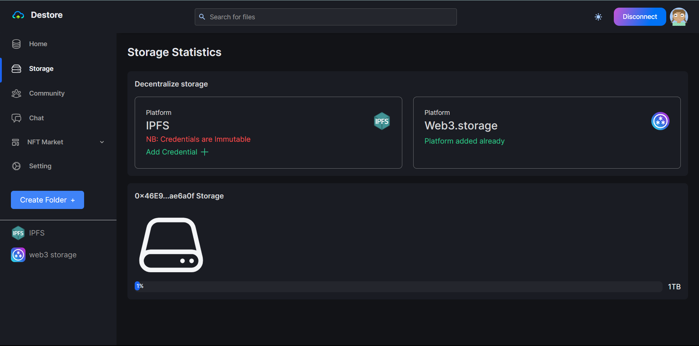Click the Home database icon in sidebar
This screenshot has width=699, height=346.
click(16, 44)
